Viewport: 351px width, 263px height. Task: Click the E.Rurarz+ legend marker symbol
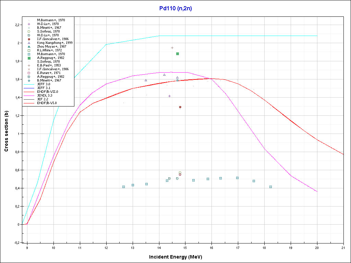(x=29, y=73)
